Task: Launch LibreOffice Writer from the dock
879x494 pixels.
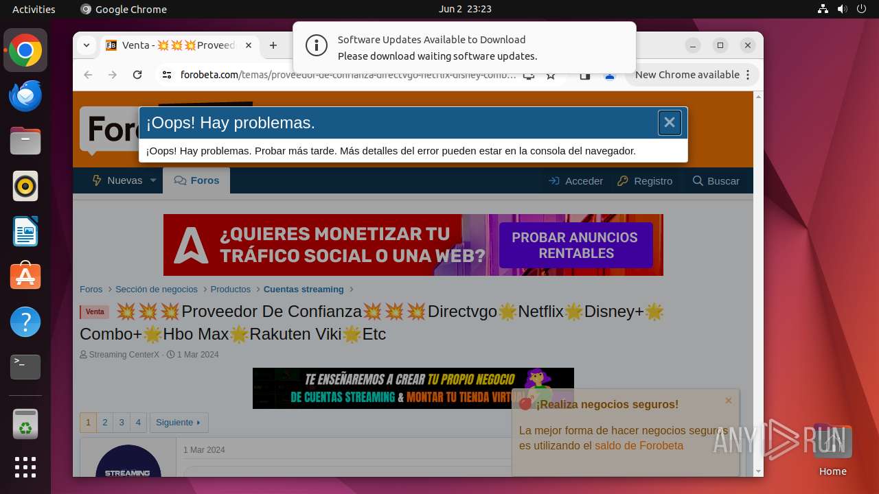Action: click(x=25, y=231)
